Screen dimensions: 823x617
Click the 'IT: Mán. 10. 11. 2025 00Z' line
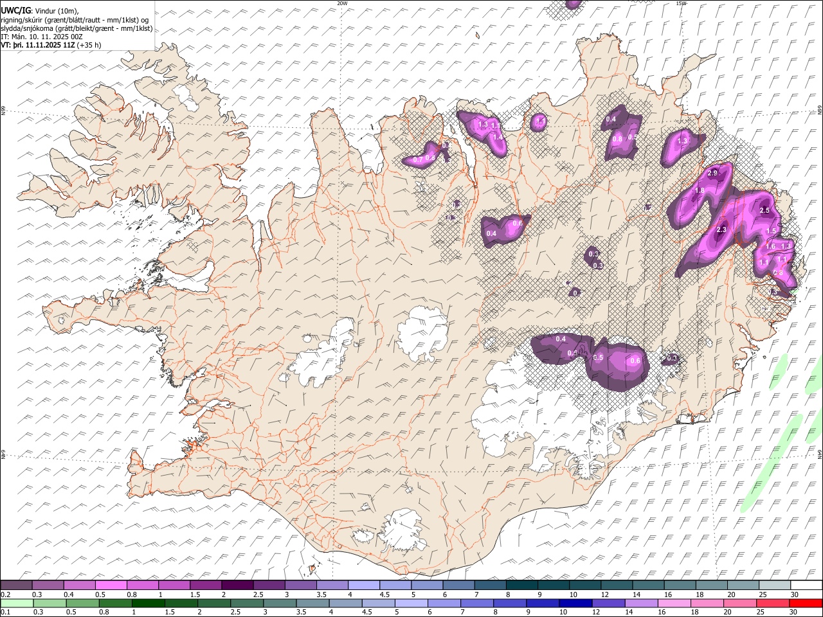42,37
